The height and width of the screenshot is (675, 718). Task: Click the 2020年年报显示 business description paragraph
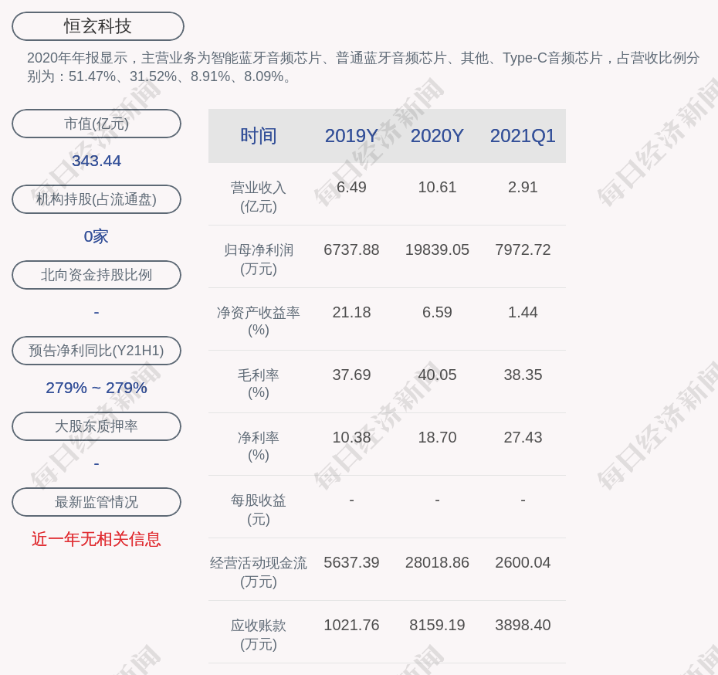363,67
